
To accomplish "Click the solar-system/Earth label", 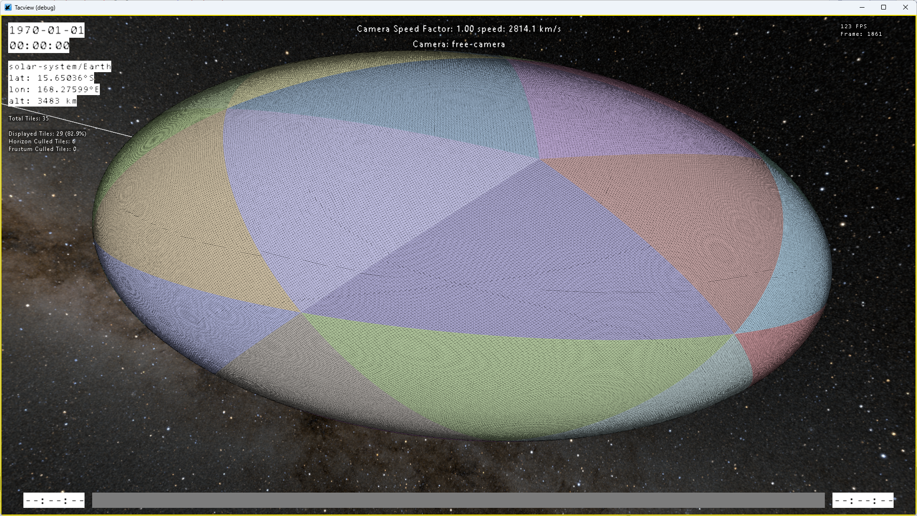I will click(60, 66).
